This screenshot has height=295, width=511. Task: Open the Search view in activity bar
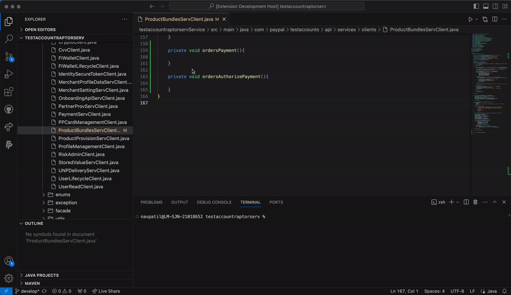[9, 39]
